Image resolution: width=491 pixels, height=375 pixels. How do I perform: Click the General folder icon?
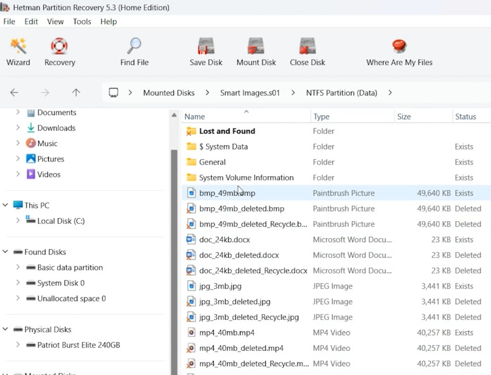tap(191, 162)
